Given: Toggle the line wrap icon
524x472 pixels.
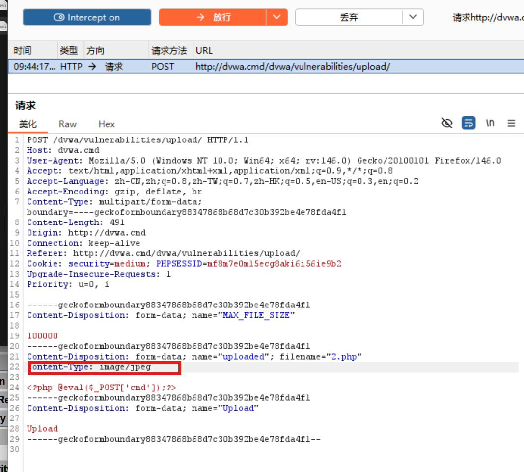Looking at the screenshot, I should (x=468, y=123).
